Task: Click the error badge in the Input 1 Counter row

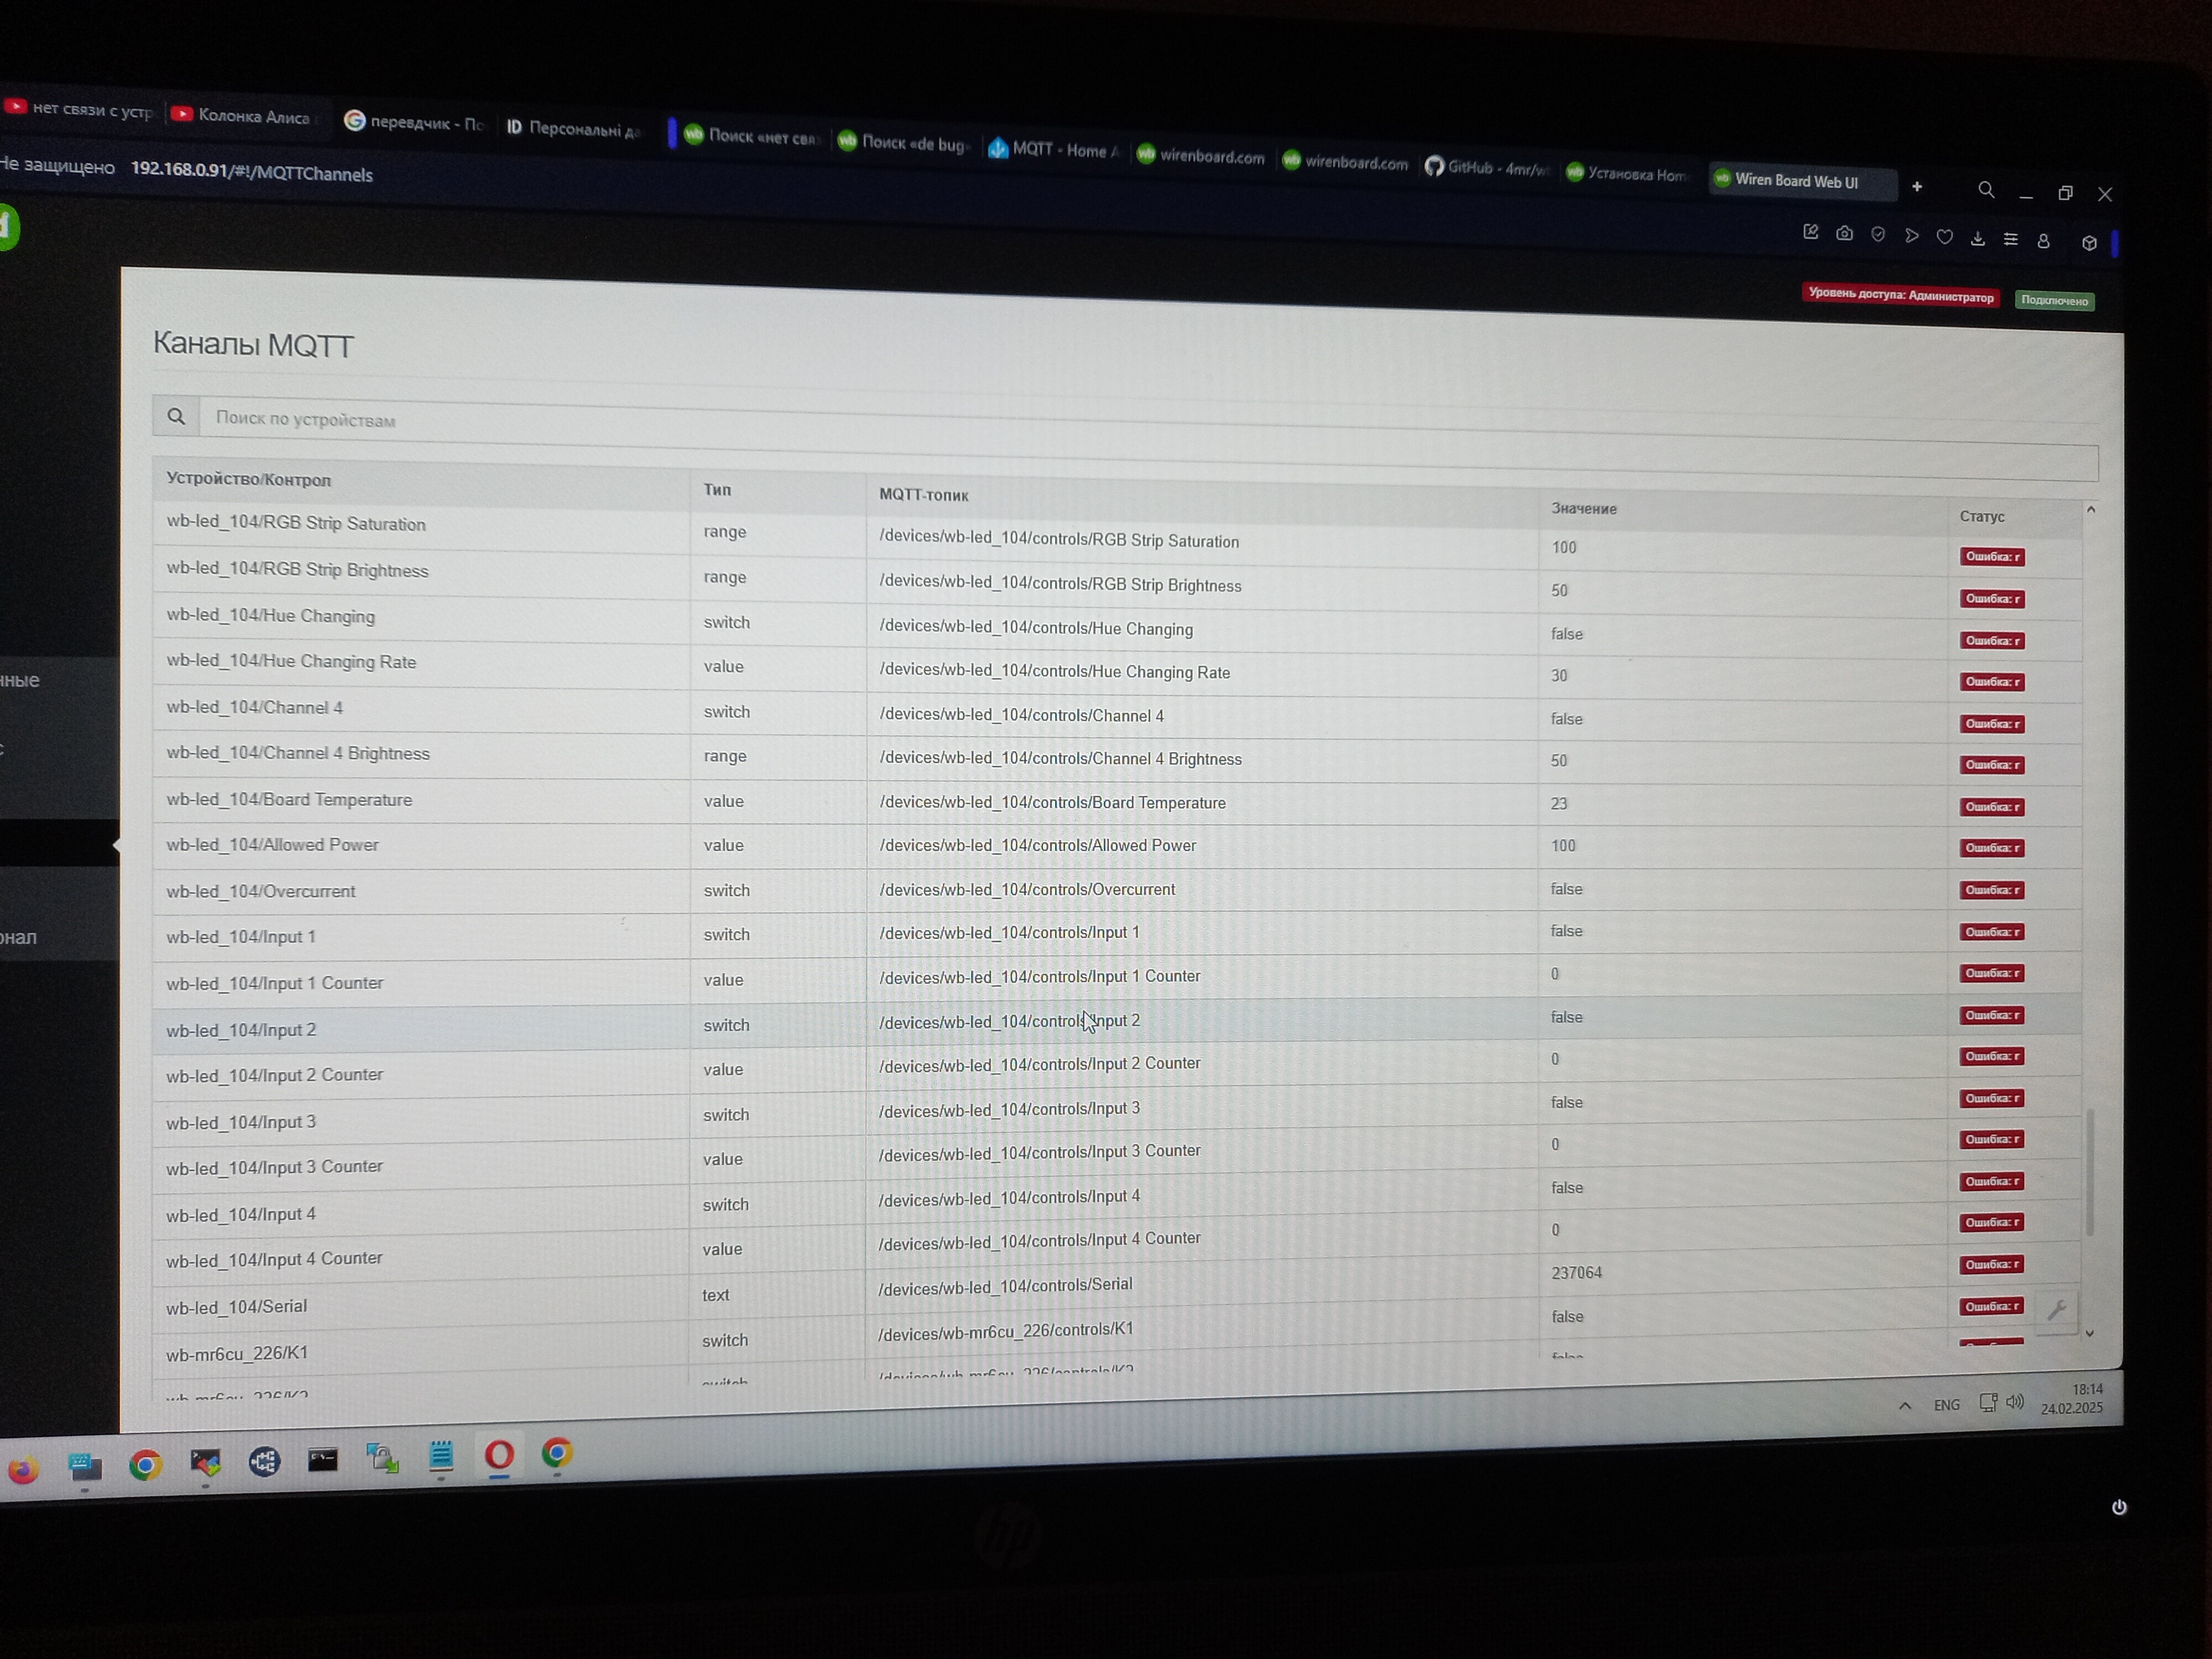Action: coord(1992,973)
